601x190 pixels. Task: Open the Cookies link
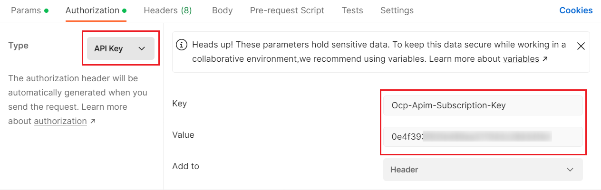point(576,10)
